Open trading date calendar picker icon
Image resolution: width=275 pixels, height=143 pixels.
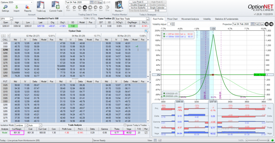[92, 2]
